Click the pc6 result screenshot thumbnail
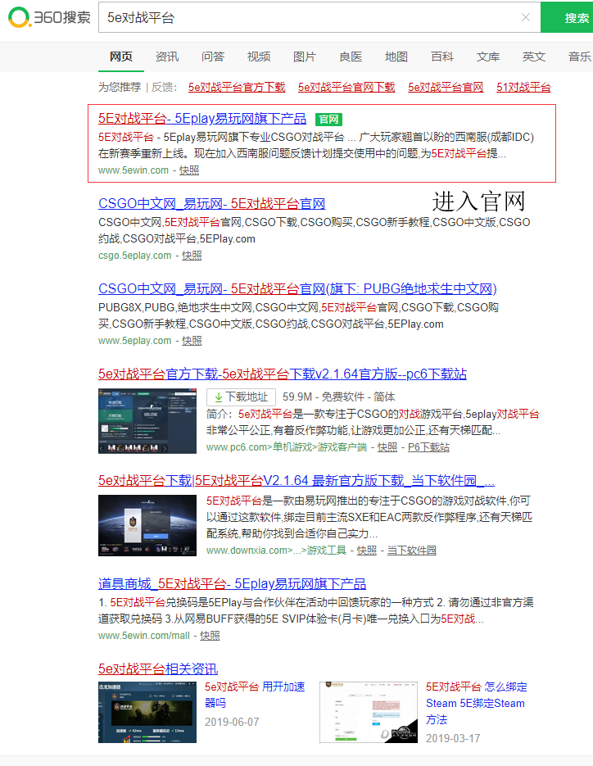 147,420
